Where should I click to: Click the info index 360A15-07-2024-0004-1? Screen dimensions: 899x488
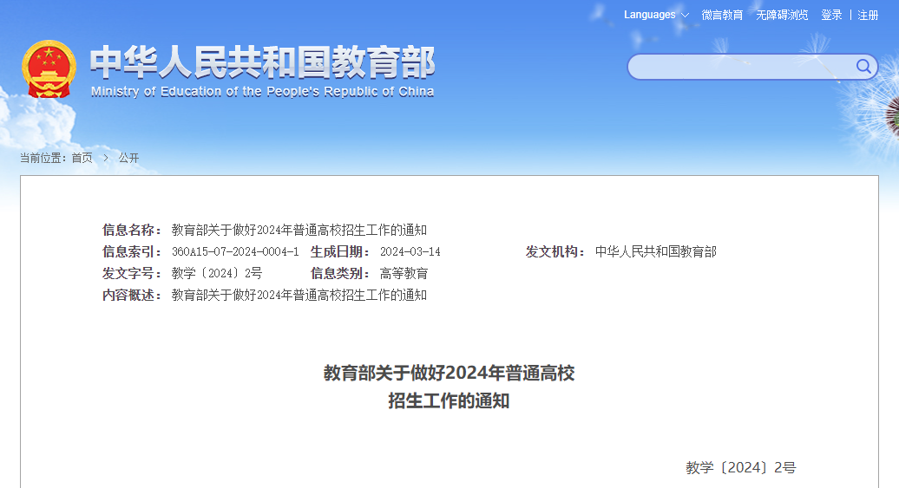[235, 251]
